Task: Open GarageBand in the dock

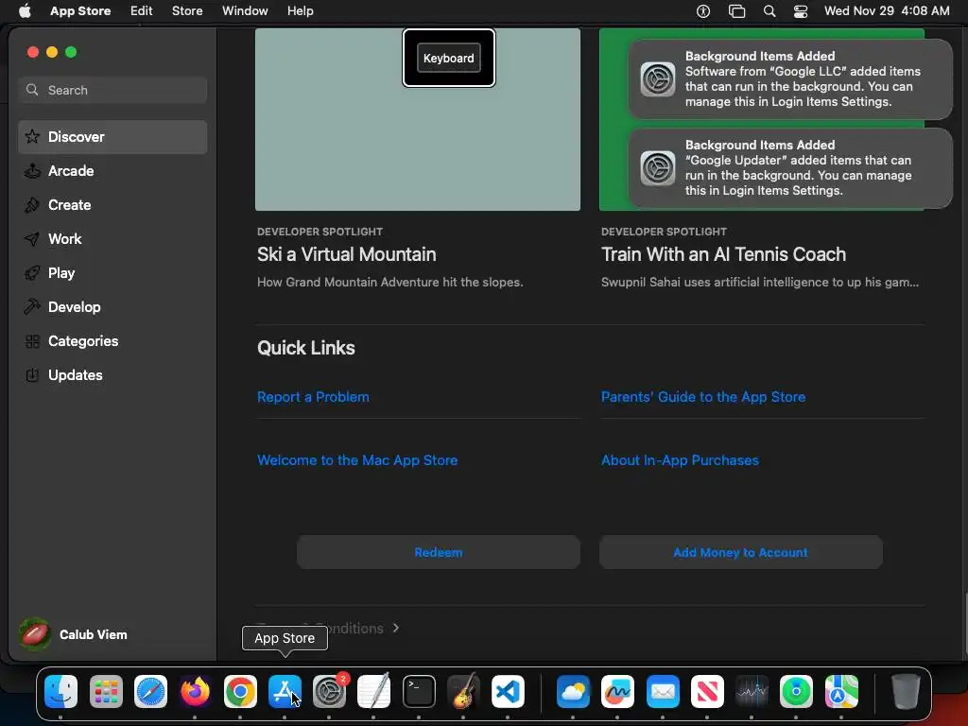Action: click(x=463, y=691)
